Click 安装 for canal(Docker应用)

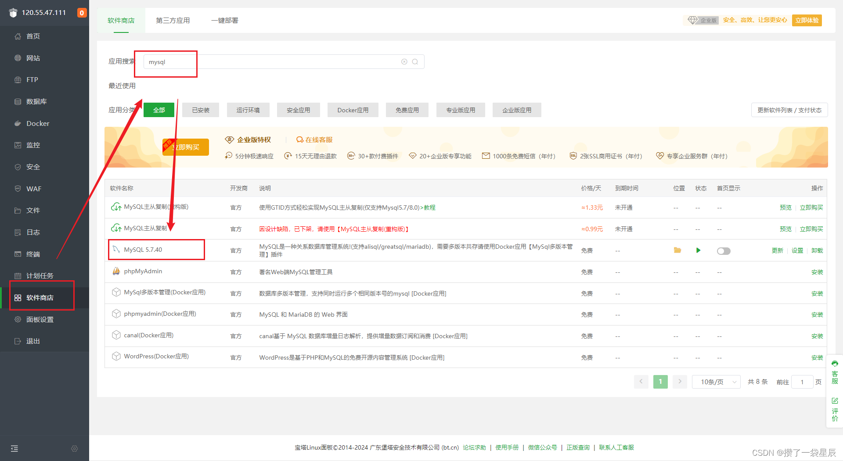(x=817, y=336)
